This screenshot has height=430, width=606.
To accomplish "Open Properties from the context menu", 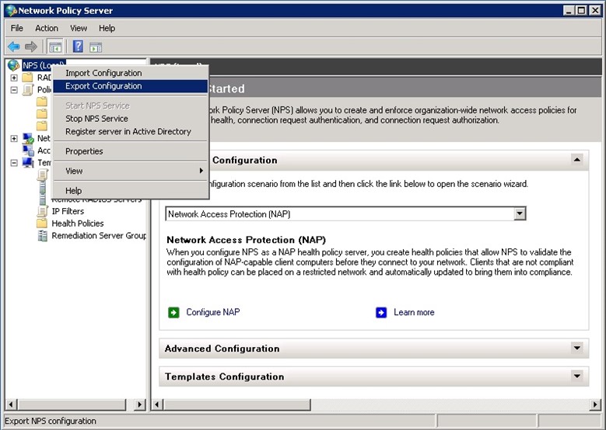I will [131, 151].
